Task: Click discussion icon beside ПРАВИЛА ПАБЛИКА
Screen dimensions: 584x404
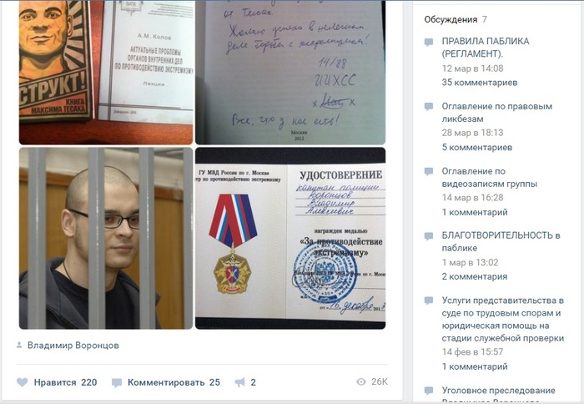Action: [x=429, y=42]
